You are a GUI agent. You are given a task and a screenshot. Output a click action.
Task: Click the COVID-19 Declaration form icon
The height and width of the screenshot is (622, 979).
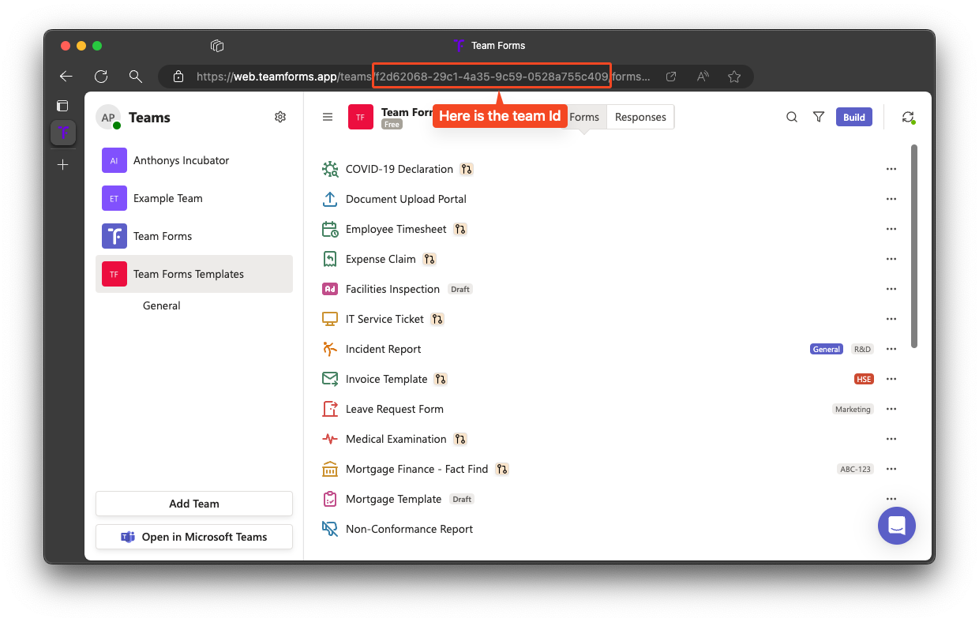(x=330, y=169)
